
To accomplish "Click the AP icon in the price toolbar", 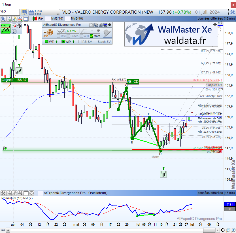I will click(x=20, y=19).
